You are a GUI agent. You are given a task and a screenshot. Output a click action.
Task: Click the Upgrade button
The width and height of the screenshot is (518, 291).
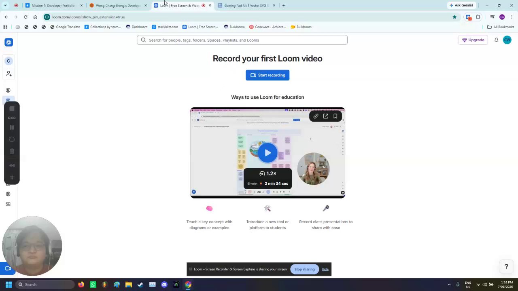473,40
